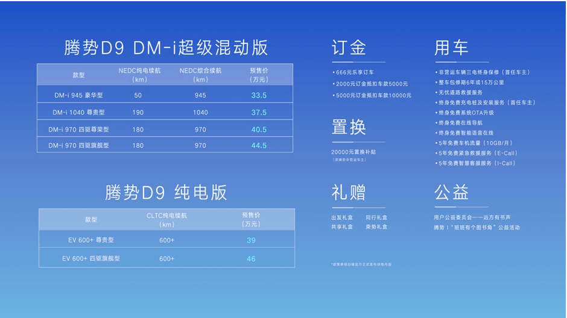Click the "DM-i 970 四驱尊荣型" cell
Image resolution: width=567 pixels, height=318 pixels.
click(78, 129)
